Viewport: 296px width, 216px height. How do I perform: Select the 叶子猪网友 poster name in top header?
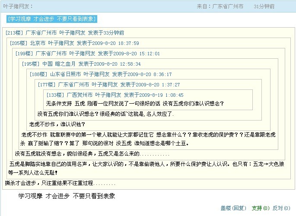(x=18, y=6)
